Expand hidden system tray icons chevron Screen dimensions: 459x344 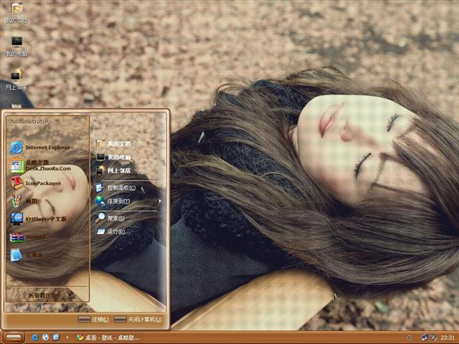pos(410,338)
